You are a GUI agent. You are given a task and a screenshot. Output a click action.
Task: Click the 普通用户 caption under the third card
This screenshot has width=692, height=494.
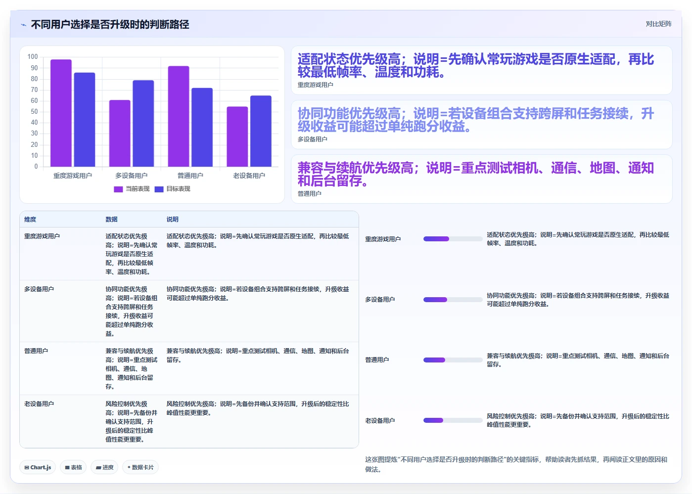click(x=310, y=194)
